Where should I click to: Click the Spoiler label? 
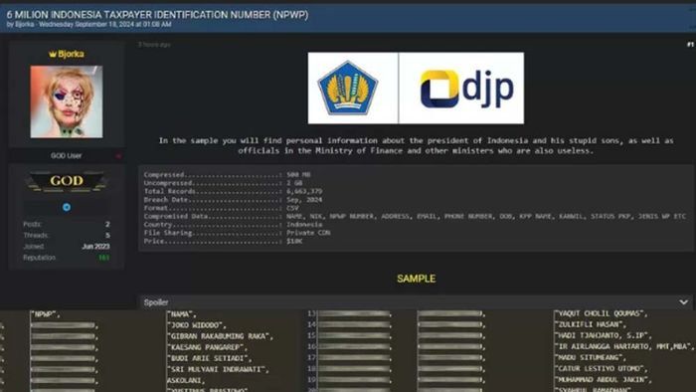click(x=156, y=302)
